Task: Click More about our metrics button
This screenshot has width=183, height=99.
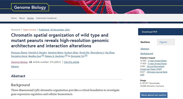Action: pos(154,95)
